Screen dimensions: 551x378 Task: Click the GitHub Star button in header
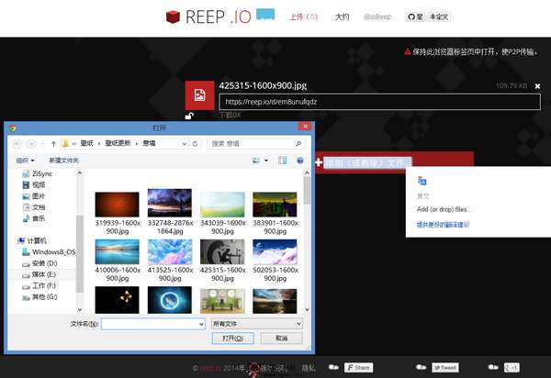pos(415,17)
